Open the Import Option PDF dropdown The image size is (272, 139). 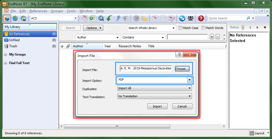[x=189, y=80]
